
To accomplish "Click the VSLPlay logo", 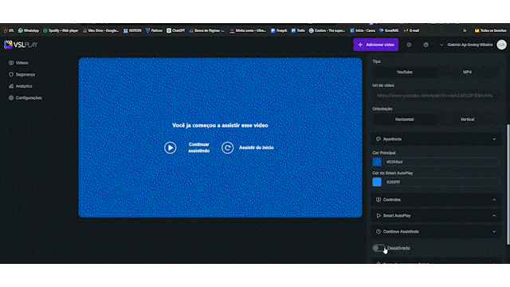I will point(21,45).
